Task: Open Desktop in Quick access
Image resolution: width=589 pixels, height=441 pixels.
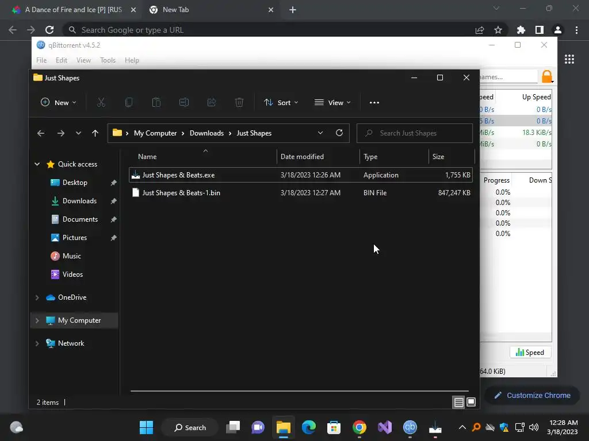Action: coord(75,183)
